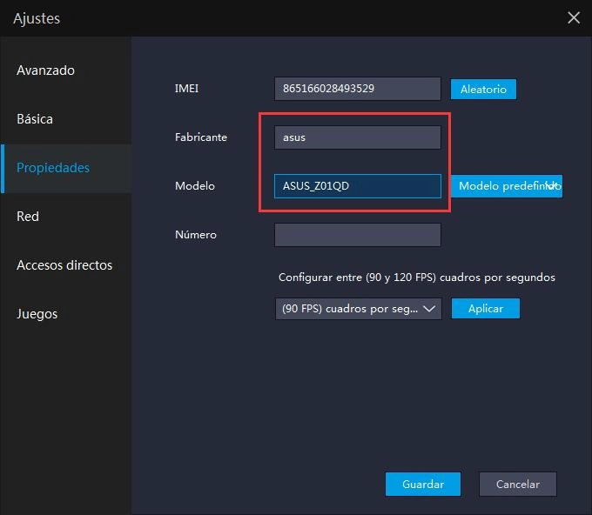Open the Accesos directos section
This screenshot has height=515, width=592.
pos(65,265)
